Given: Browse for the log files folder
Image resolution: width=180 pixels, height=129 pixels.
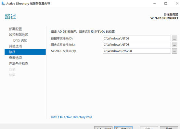Looking at the screenshot, I should pyautogui.click(x=174, y=45).
